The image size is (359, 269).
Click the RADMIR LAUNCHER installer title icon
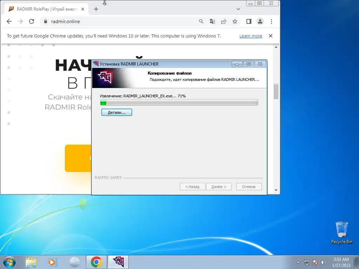(x=96, y=64)
